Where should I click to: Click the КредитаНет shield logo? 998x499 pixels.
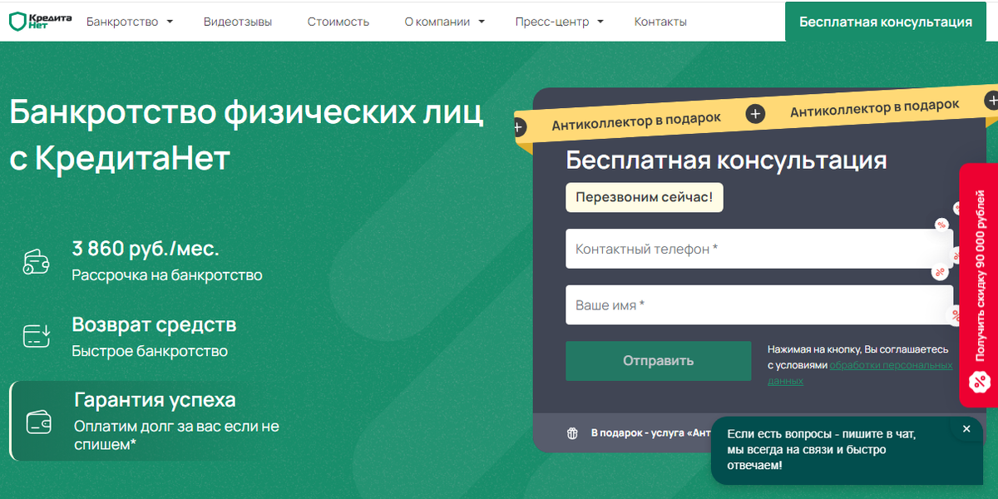[40, 22]
